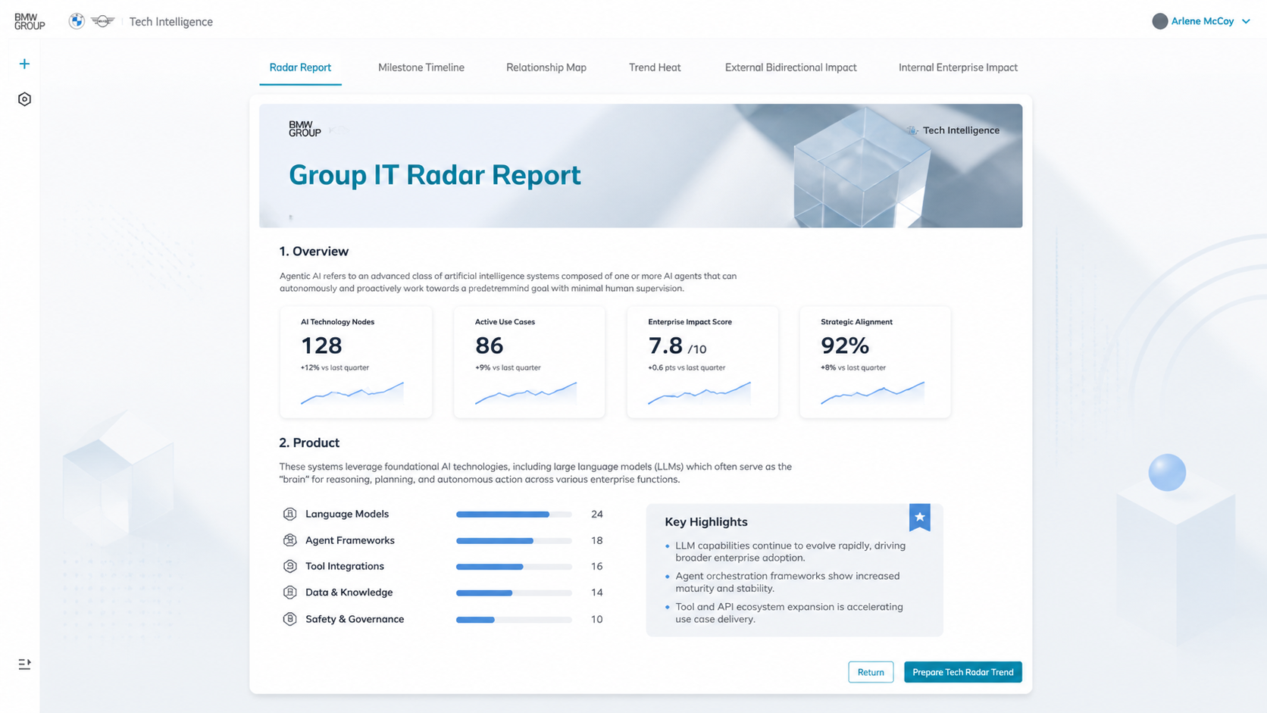Viewport: 1267px width, 713px height.
Task: Open Internal Enterprise Impact tab
Action: [x=958, y=67]
